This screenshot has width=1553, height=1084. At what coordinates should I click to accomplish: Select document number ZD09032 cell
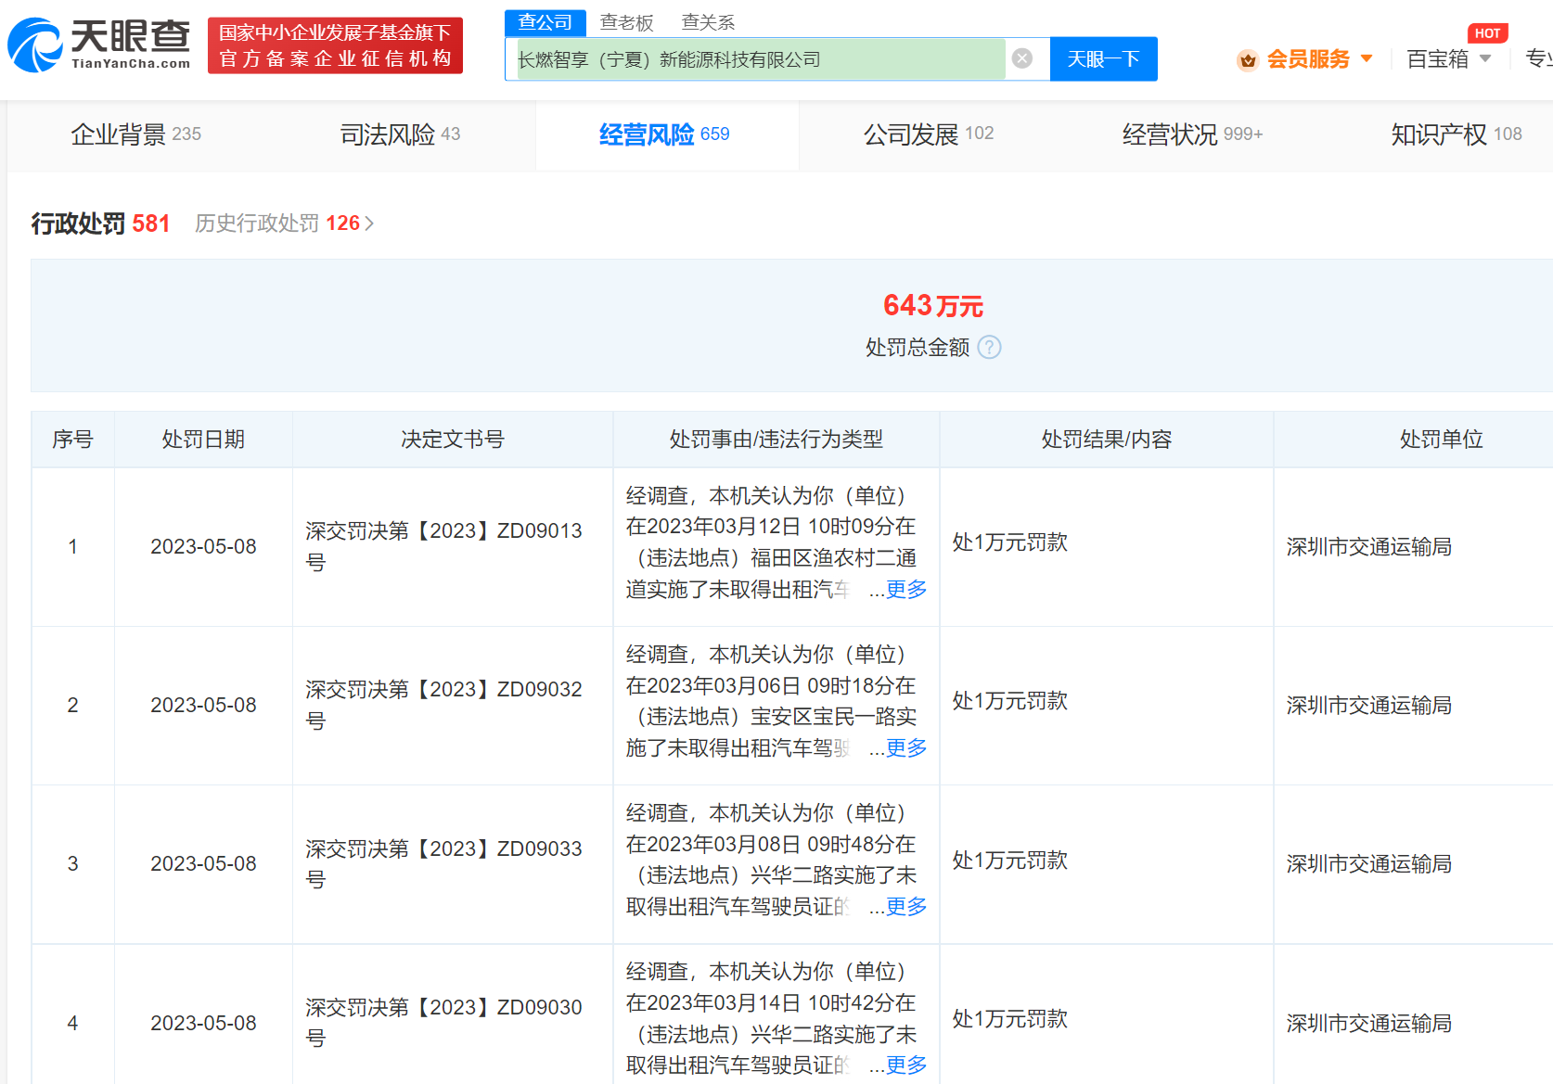(452, 706)
